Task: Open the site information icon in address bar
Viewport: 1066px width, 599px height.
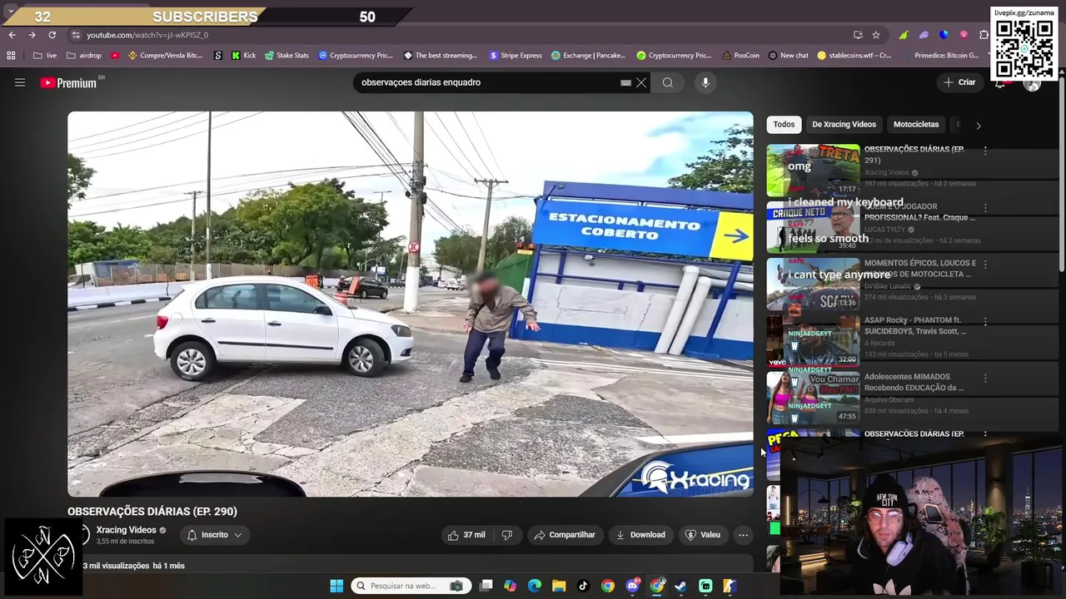Action: click(x=76, y=35)
